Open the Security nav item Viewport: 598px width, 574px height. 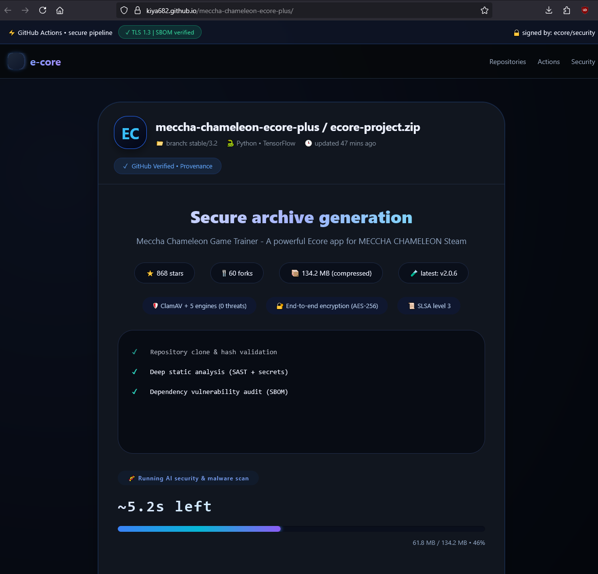point(583,62)
